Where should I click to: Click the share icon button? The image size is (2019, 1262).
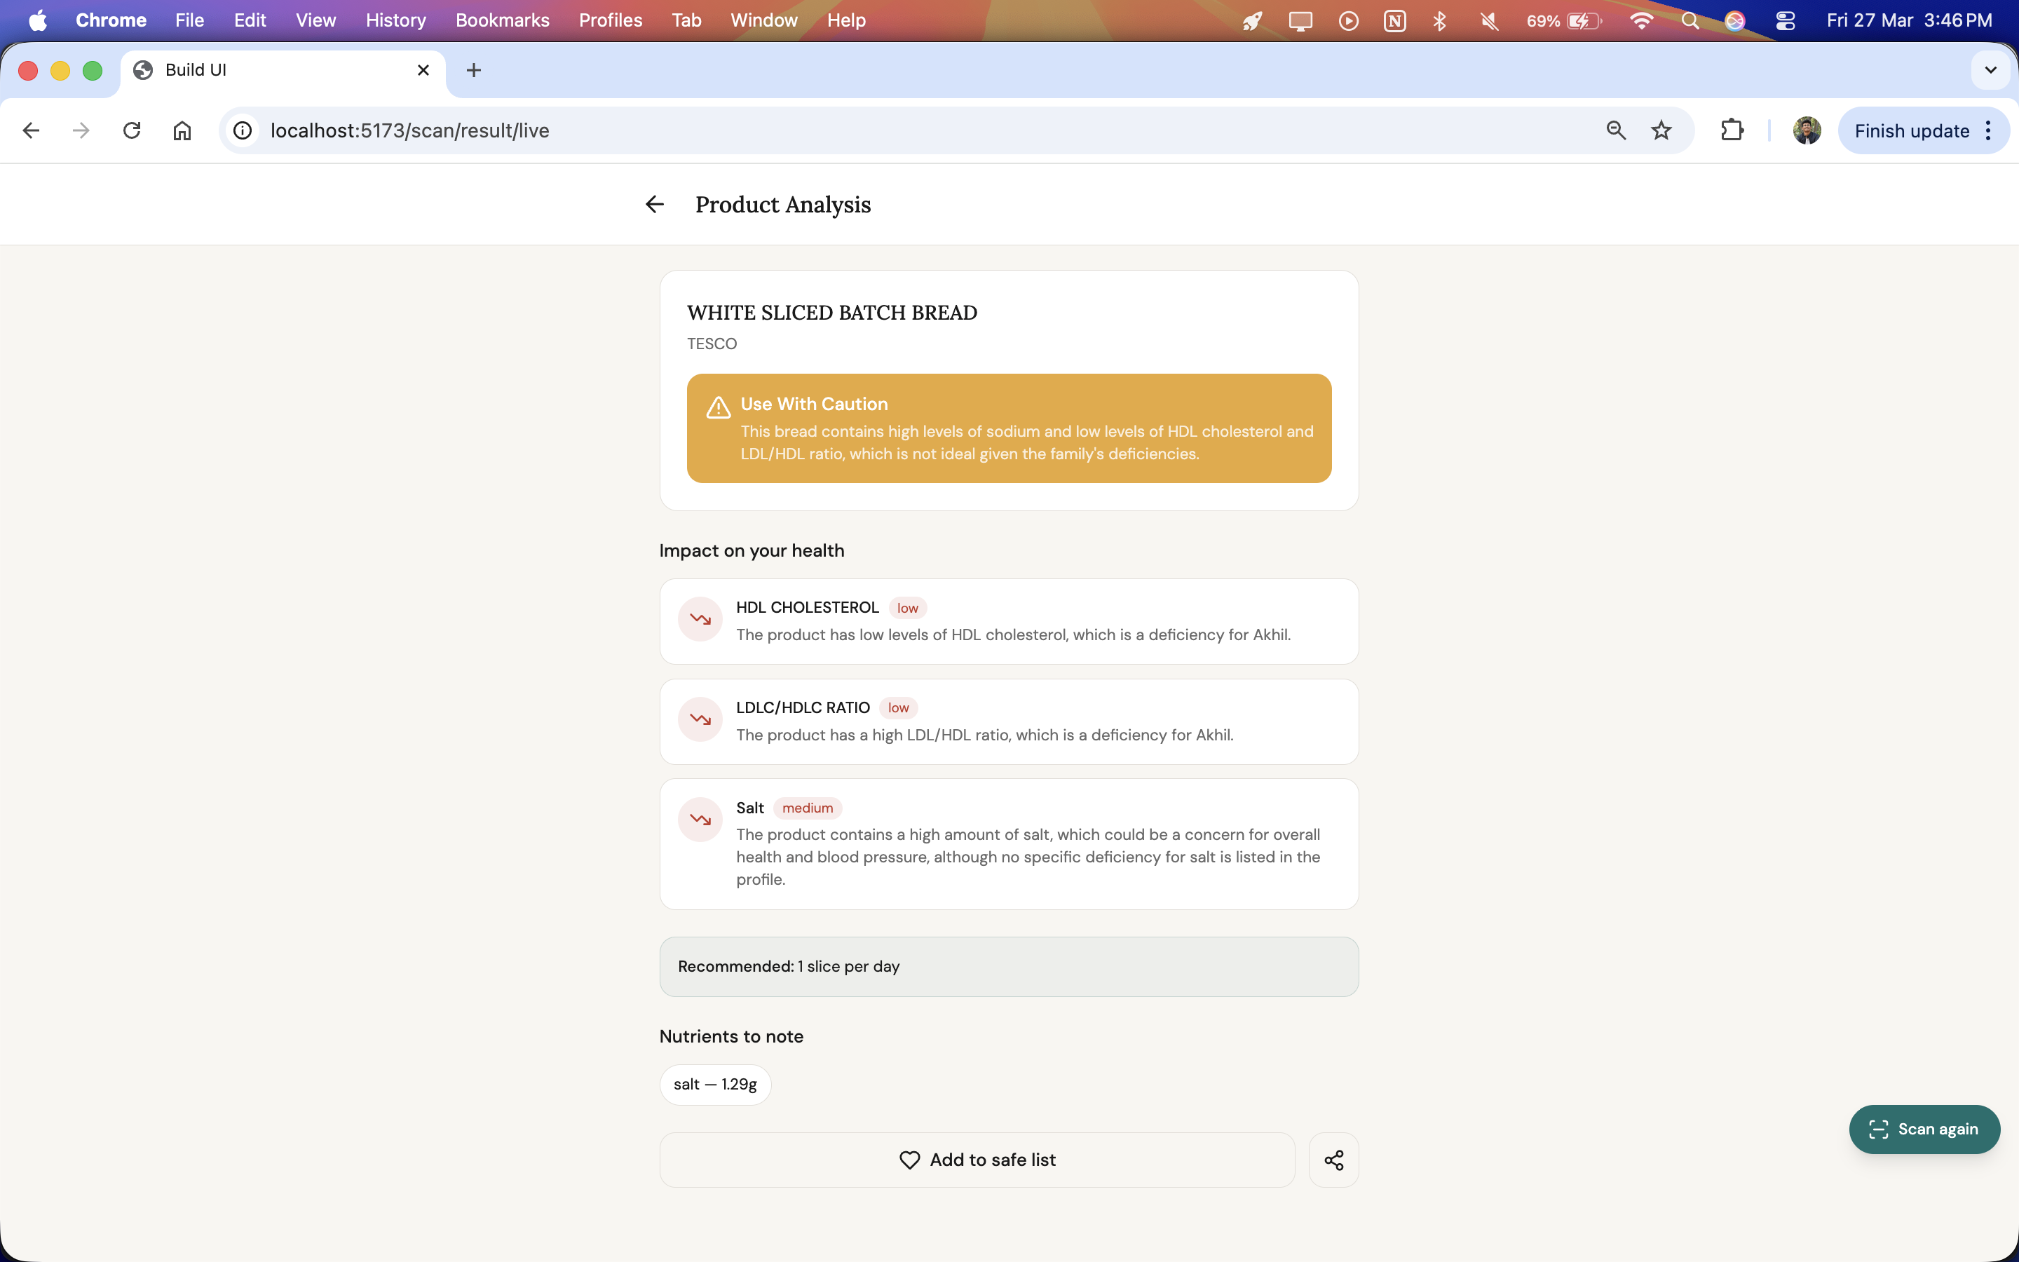click(x=1333, y=1160)
